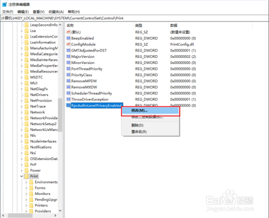Click the Printers folder icon in tree
Screen dimensions: 269x218
31,205
